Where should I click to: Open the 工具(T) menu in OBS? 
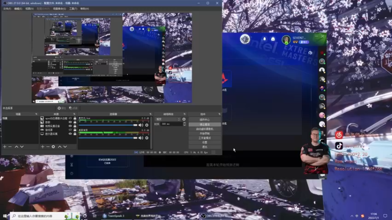[73, 9]
